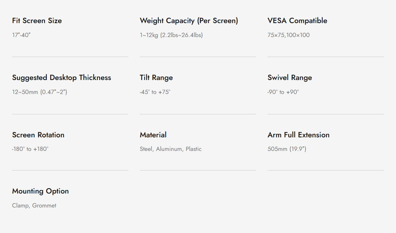Select the 75×75,100×100 VESA value
This screenshot has width=396, height=233.
point(288,35)
